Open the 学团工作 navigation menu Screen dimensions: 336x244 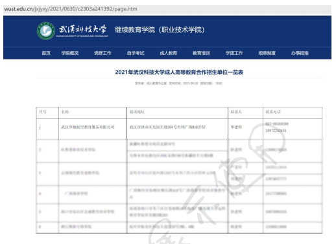[x=234, y=53]
